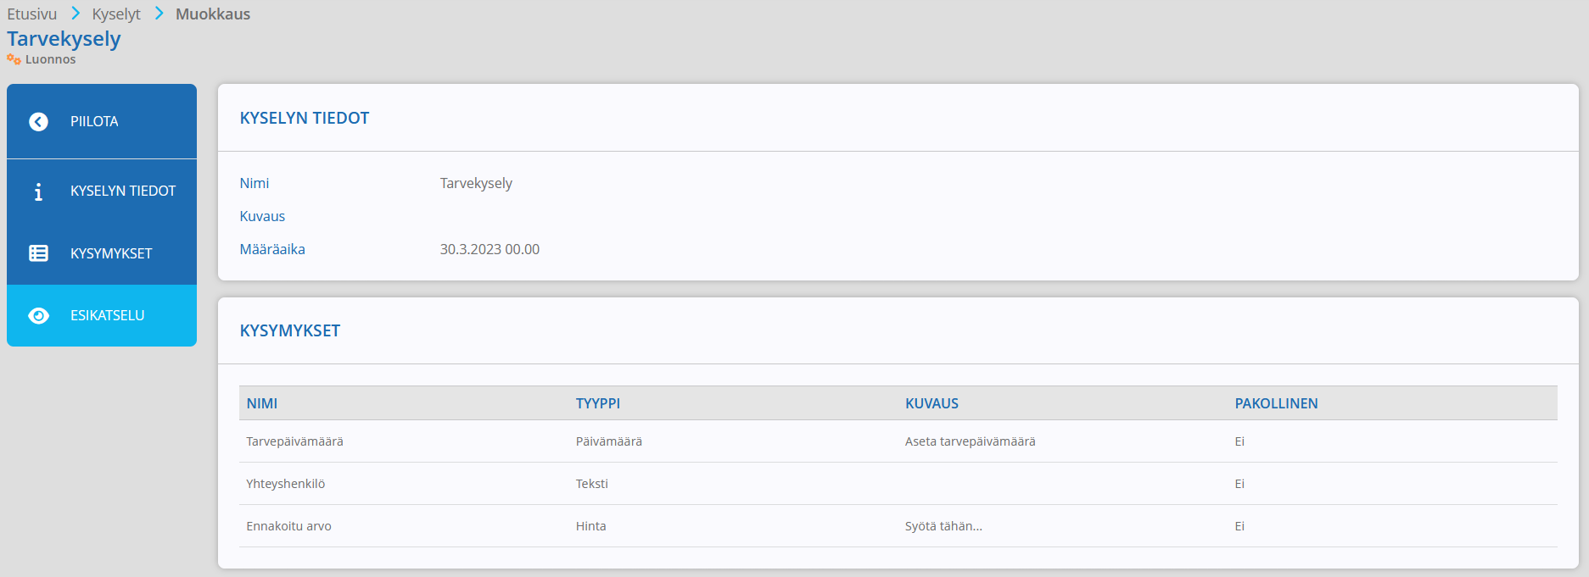Sort by PAKOLLINEN column header
This screenshot has height=577, width=1589.
[x=1276, y=403]
